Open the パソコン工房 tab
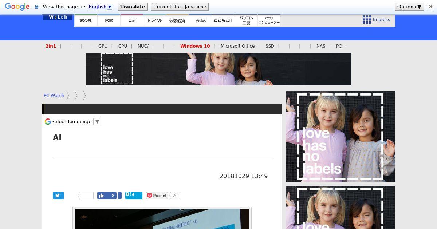 coord(246,20)
